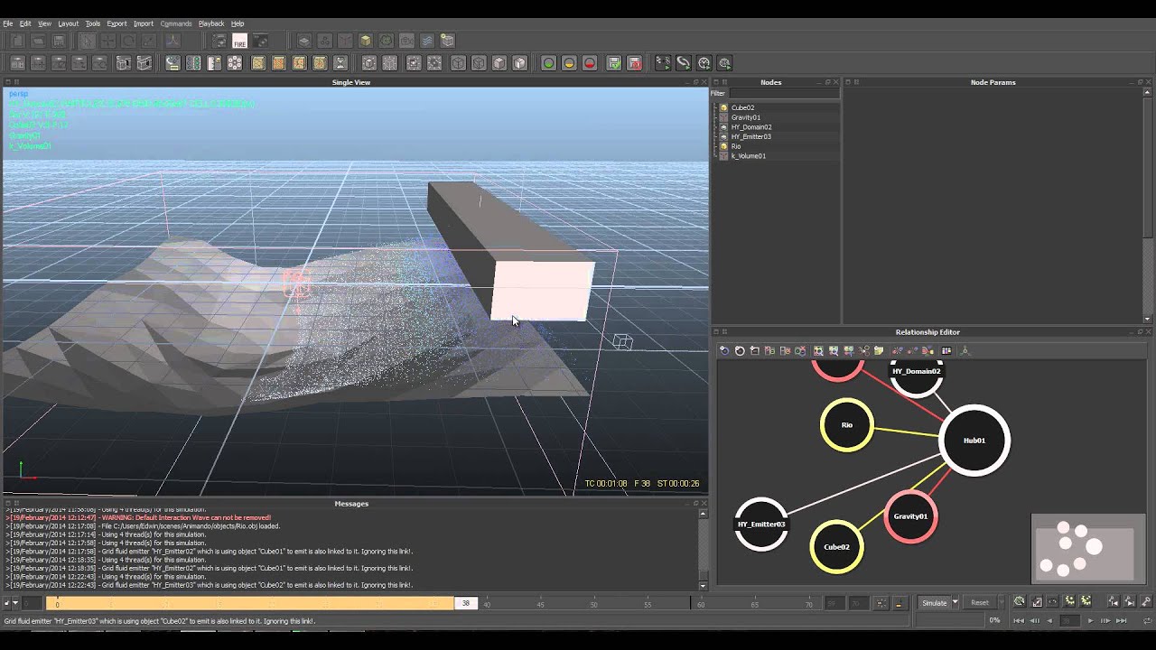Click the timeline frame marker at 38
The height and width of the screenshot is (650, 1156).
(x=466, y=603)
